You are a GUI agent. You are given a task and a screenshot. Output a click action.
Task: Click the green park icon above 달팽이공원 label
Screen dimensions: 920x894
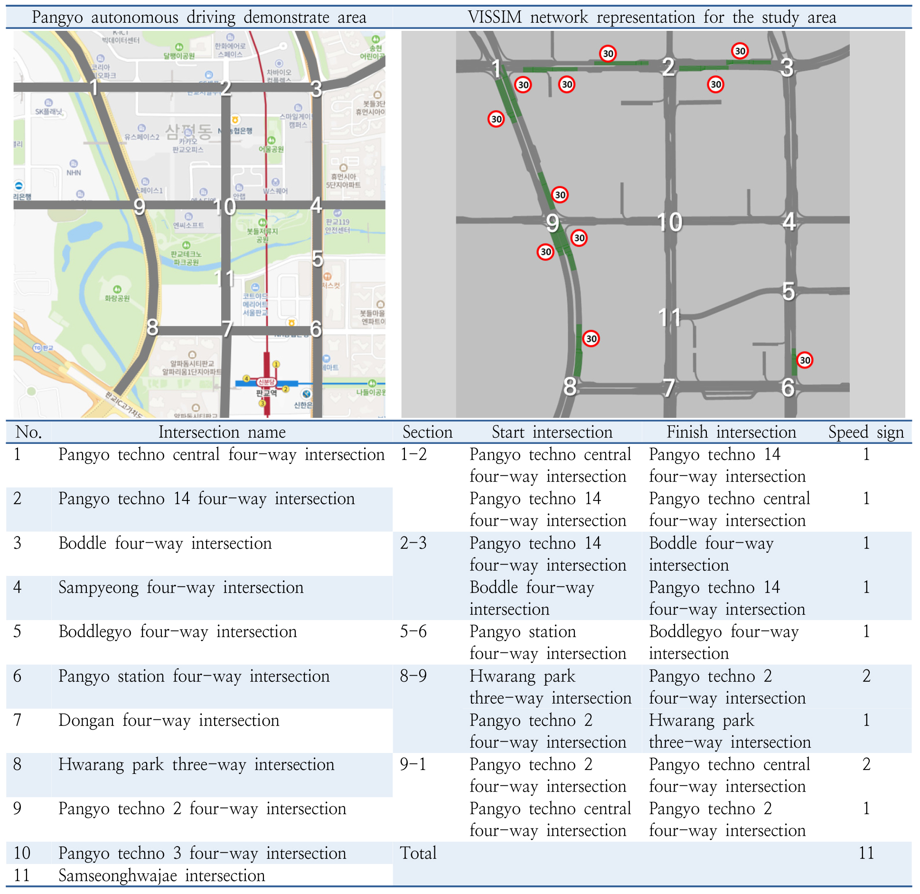pyautogui.click(x=179, y=47)
